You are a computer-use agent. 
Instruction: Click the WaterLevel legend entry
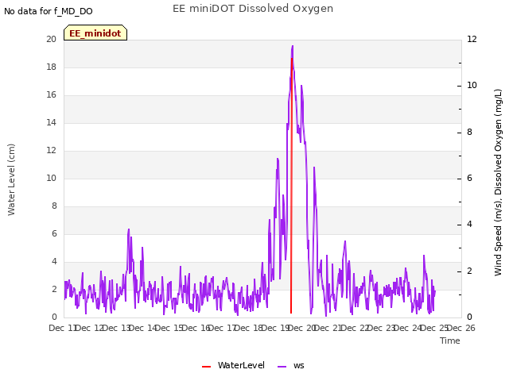tap(233, 365)
